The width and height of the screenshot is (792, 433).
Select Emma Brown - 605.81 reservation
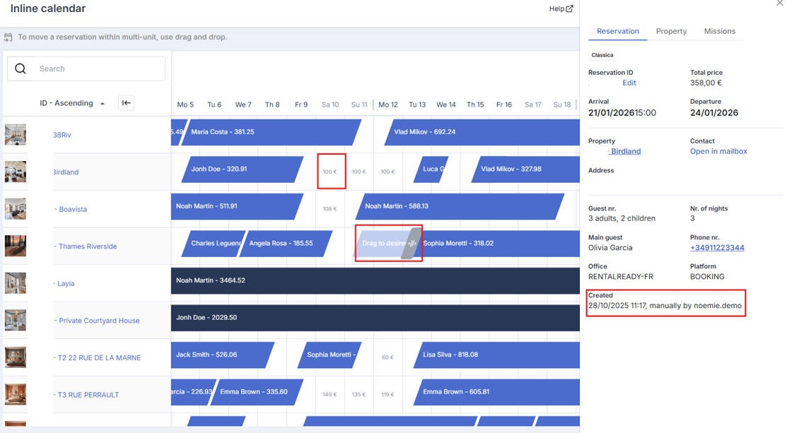(x=496, y=392)
